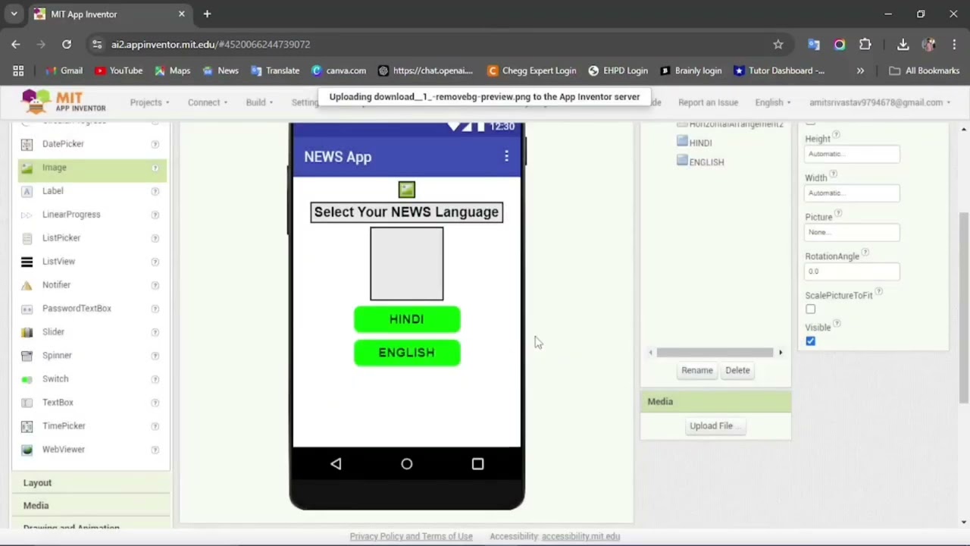Image resolution: width=970 pixels, height=546 pixels.
Task: Click the page vertical scrollbar
Action: (x=964, y=307)
